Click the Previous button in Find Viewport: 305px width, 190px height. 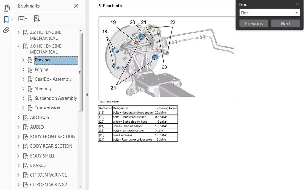pyautogui.click(x=254, y=23)
